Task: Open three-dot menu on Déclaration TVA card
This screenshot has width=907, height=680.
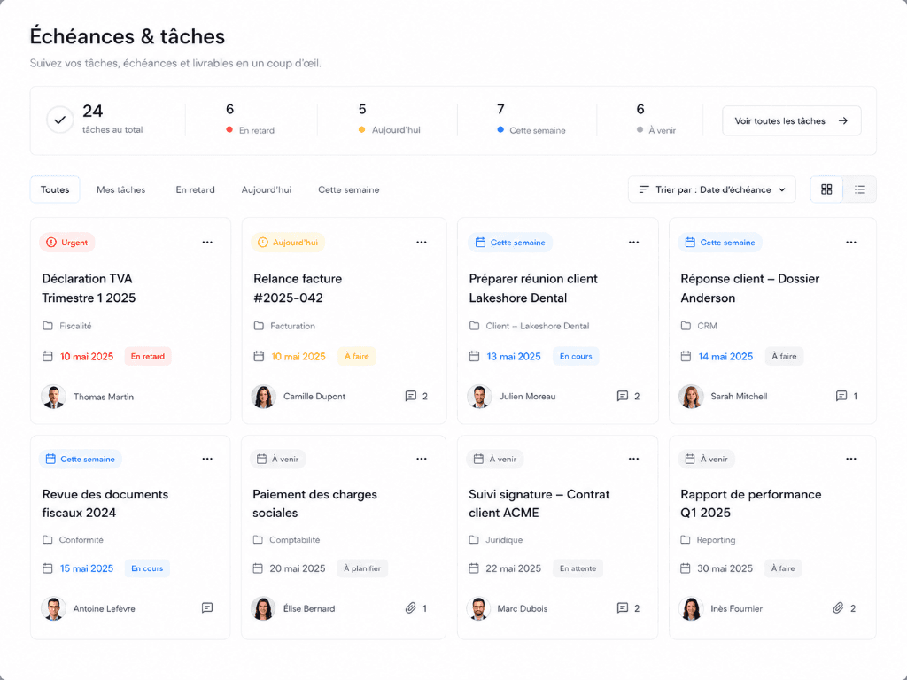Action: (x=207, y=243)
